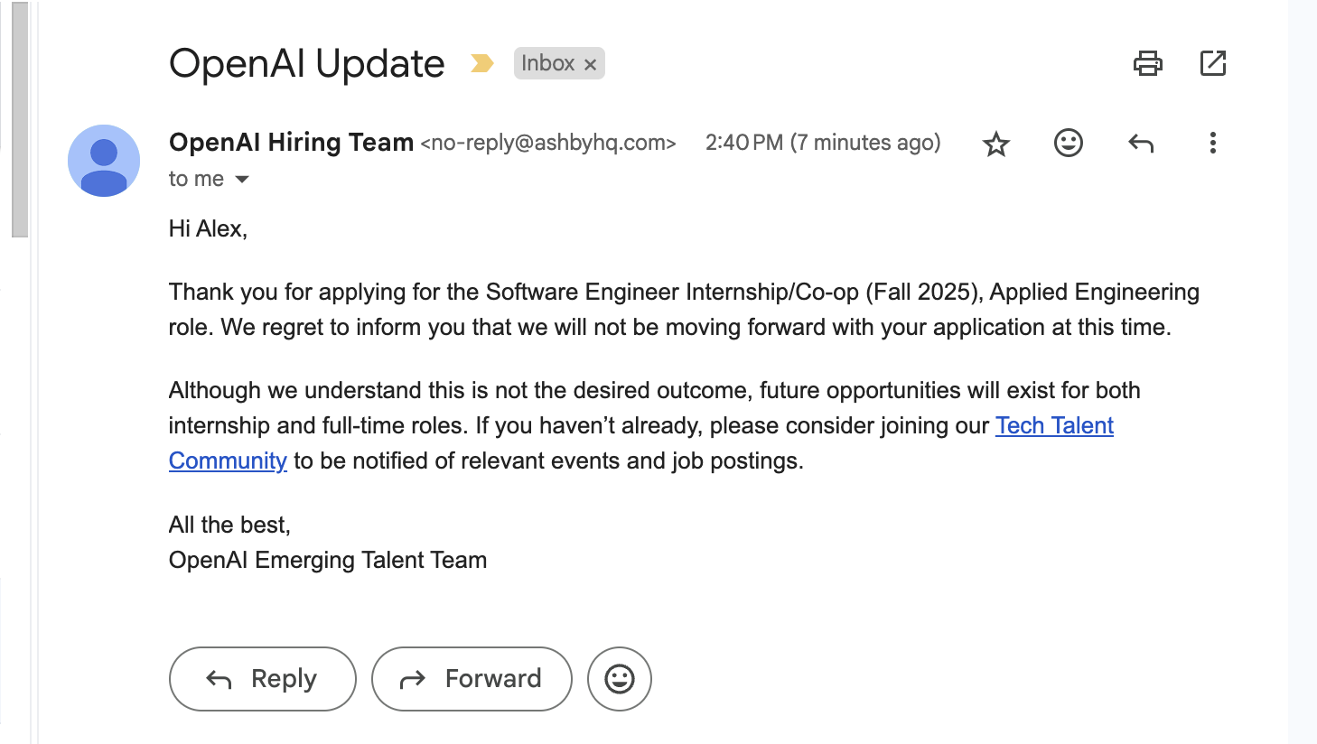1317x744 pixels.
Task: Reply using the arrow icon in the header
Action: click(1140, 143)
